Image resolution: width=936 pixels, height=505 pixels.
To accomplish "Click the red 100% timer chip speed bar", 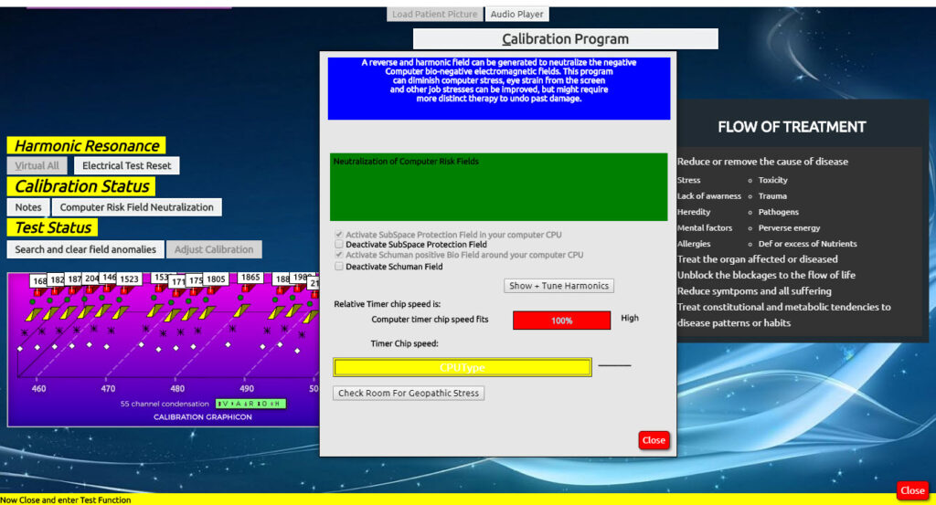I will coord(561,321).
